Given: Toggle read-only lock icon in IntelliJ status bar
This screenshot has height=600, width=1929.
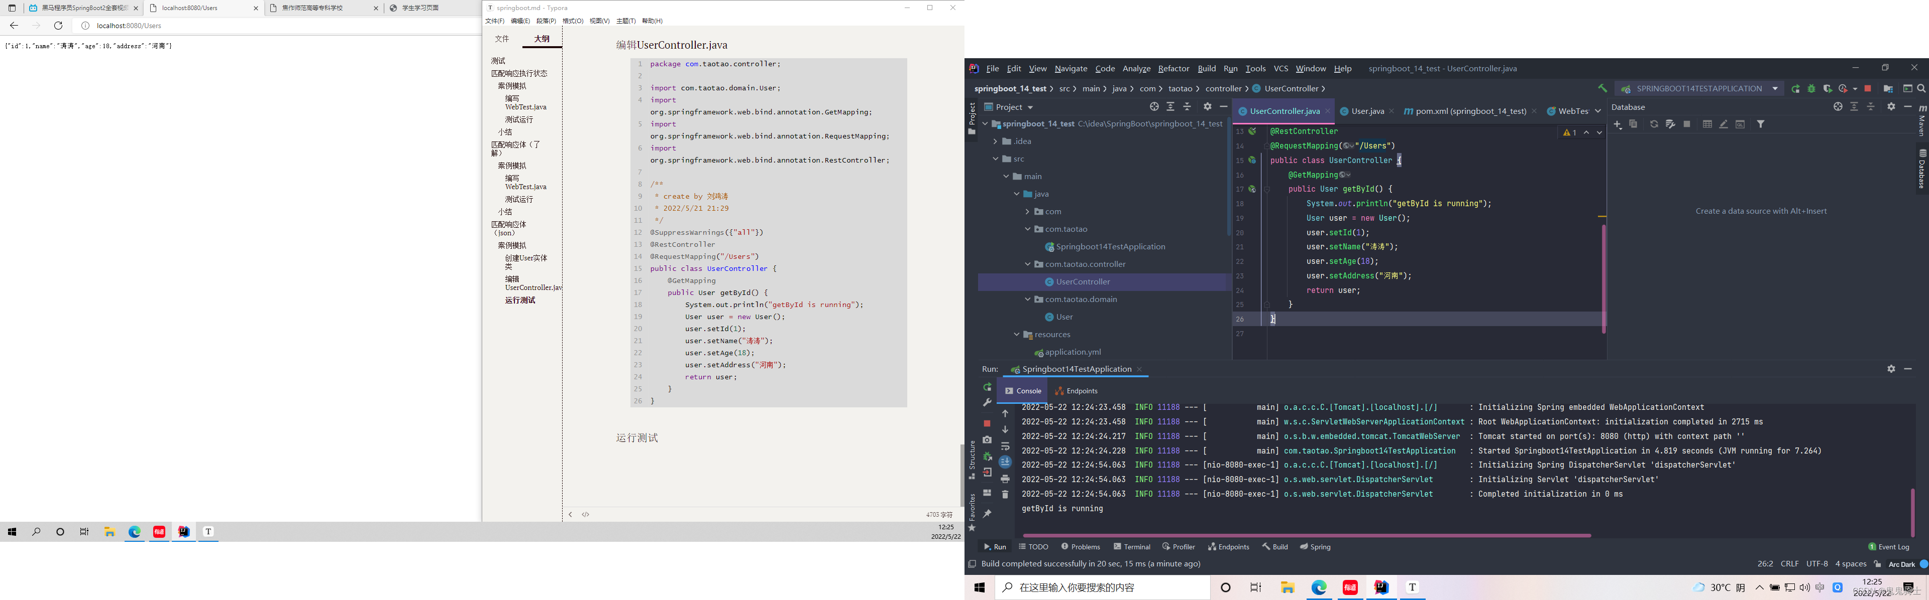Looking at the screenshot, I should tap(1877, 564).
